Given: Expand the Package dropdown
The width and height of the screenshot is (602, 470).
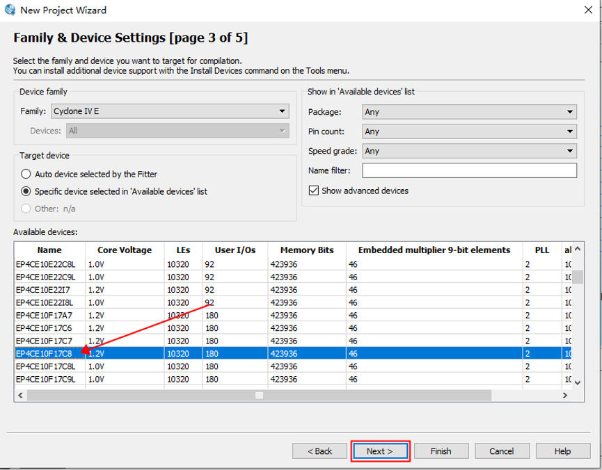Looking at the screenshot, I should pyautogui.click(x=469, y=112).
